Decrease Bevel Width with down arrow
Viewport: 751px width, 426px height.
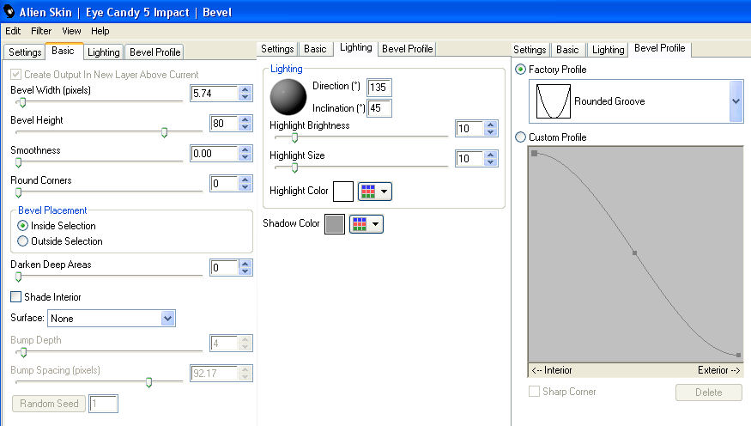tap(245, 97)
